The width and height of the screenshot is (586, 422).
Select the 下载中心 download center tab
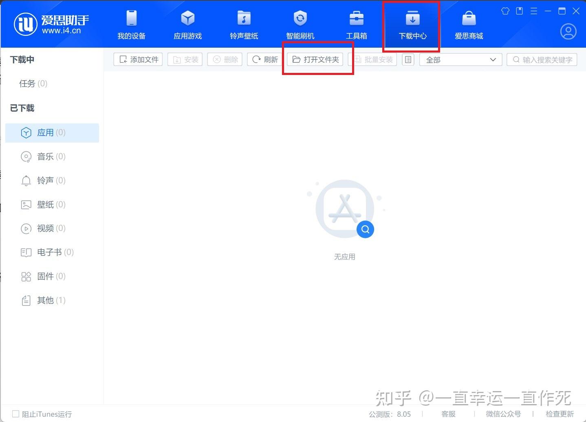[x=412, y=24]
